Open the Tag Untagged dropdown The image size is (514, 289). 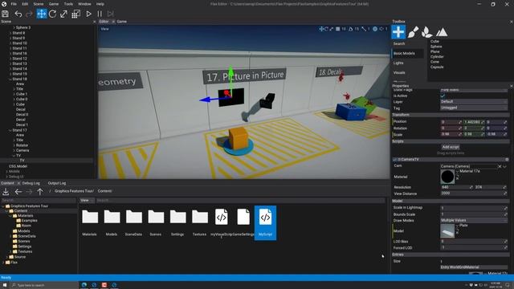click(474, 108)
